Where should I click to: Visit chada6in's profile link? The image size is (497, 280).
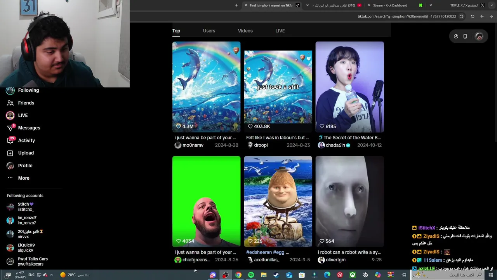point(334,145)
